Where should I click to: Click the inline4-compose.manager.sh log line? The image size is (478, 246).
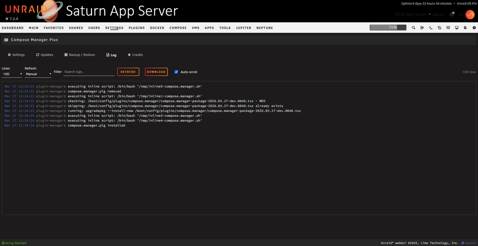click(x=103, y=121)
